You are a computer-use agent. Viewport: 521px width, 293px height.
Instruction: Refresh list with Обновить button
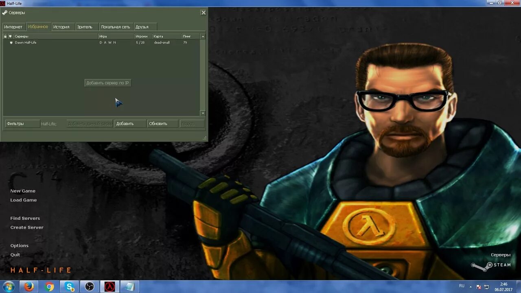[163, 124]
